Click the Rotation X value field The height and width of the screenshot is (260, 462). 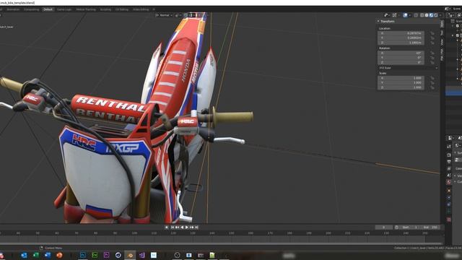(x=401, y=53)
